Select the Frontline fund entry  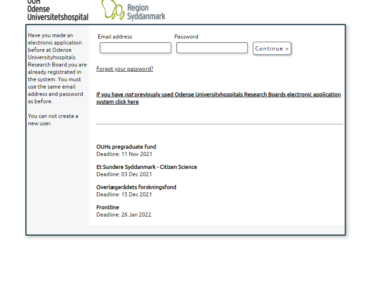pos(107,207)
